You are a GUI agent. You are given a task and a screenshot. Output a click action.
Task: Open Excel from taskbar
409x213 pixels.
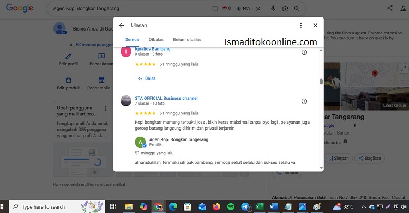coord(259,207)
